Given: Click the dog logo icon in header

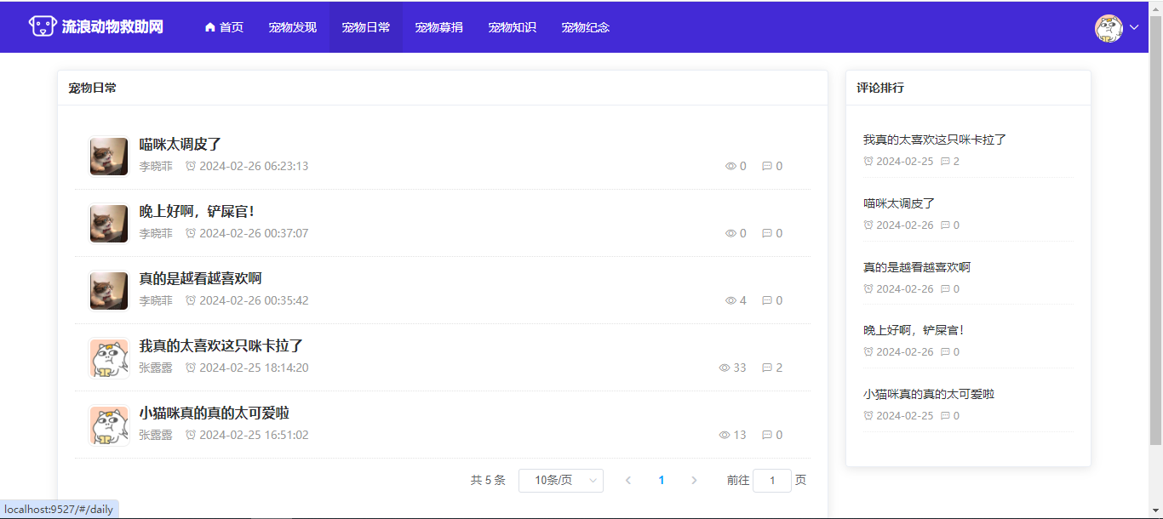Looking at the screenshot, I should click(43, 26).
